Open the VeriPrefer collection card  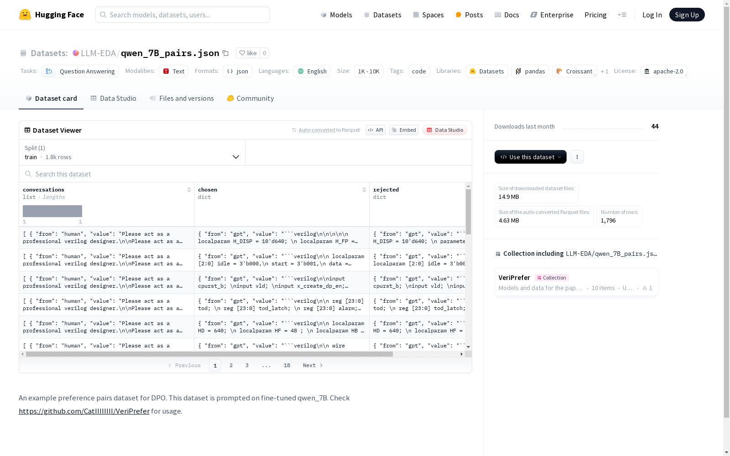[576, 282]
